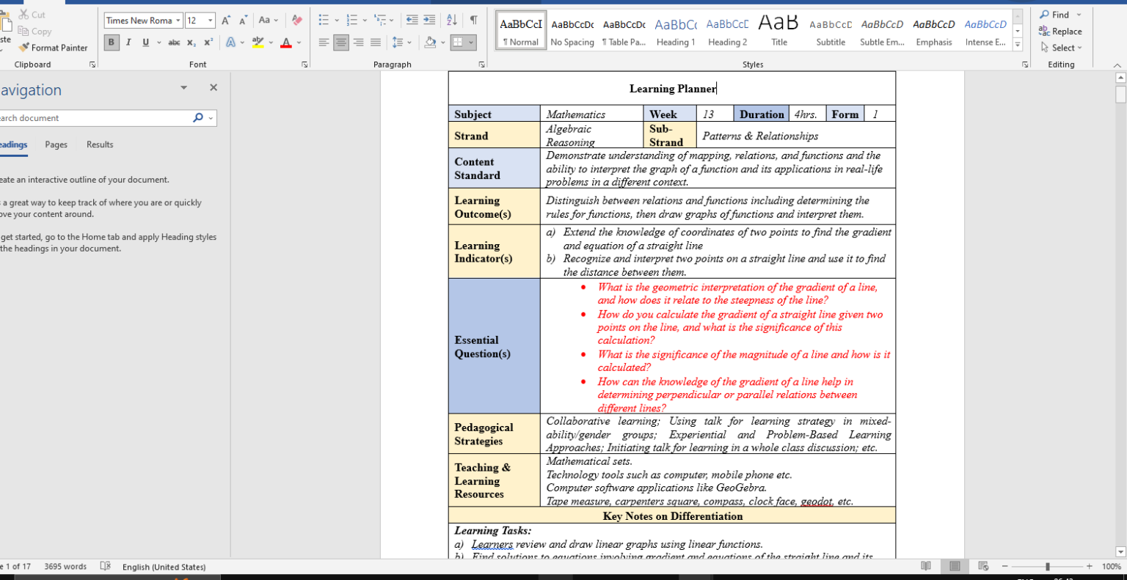Open the Results tab in Navigation pane
Image resolution: width=1127 pixels, height=580 pixels.
click(99, 144)
